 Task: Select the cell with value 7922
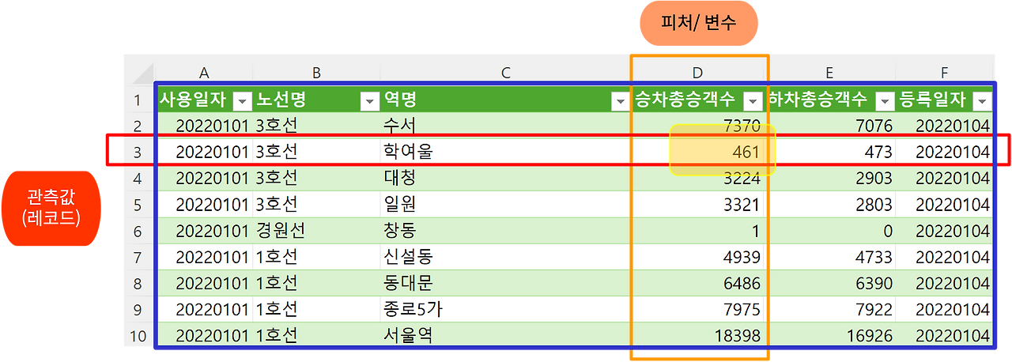click(x=830, y=309)
